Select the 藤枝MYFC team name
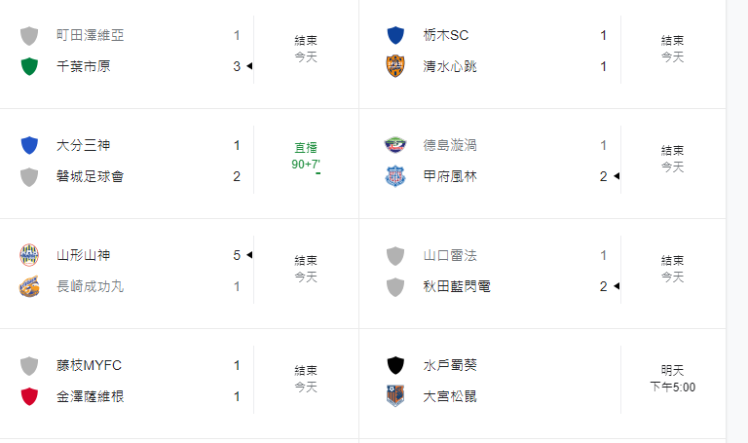The image size is (748, 443). pyautogui.click(x=90, y=365)
